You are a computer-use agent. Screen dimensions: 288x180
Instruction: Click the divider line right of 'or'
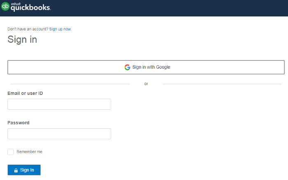(222, 84)
